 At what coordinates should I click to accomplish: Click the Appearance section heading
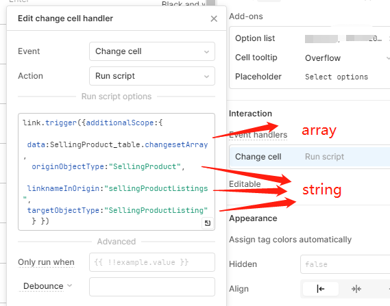[253, 218]
